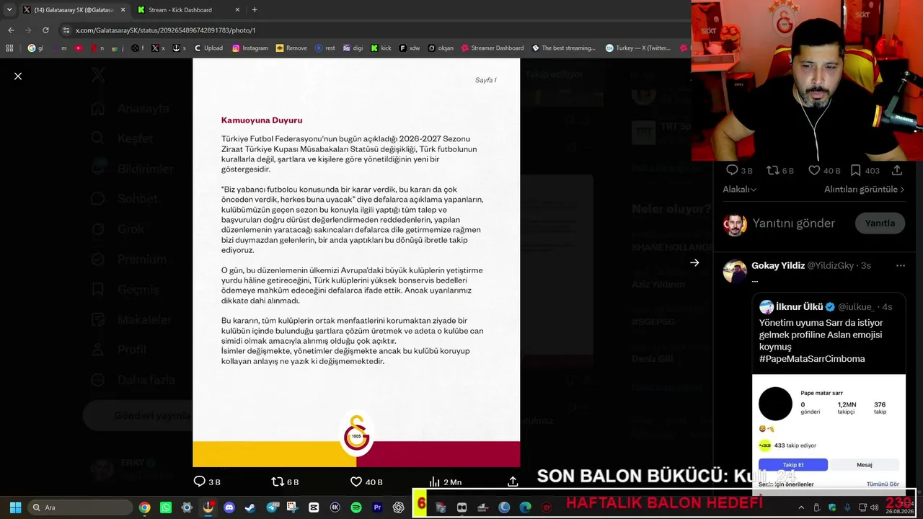Go to next photo with right arrow
Image resolution: width=923 pixels, height=519 pixels.
(694, 263)
